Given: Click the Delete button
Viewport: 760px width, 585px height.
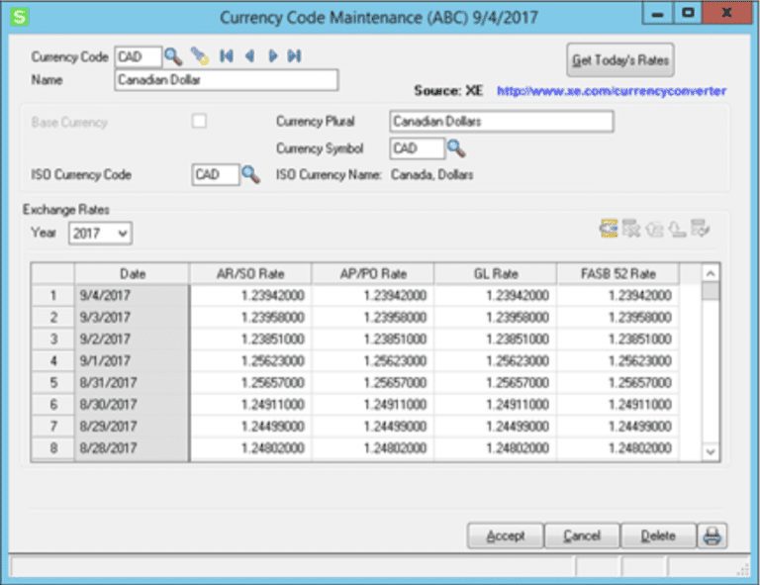Looking at the screenshot, I should click(658, 536).
